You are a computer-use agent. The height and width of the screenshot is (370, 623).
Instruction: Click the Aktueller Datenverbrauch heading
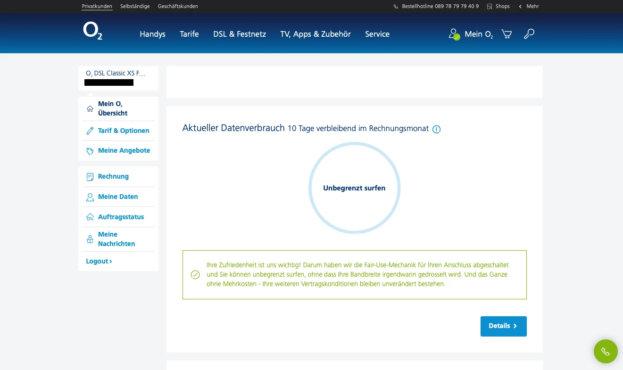(233, 128)
